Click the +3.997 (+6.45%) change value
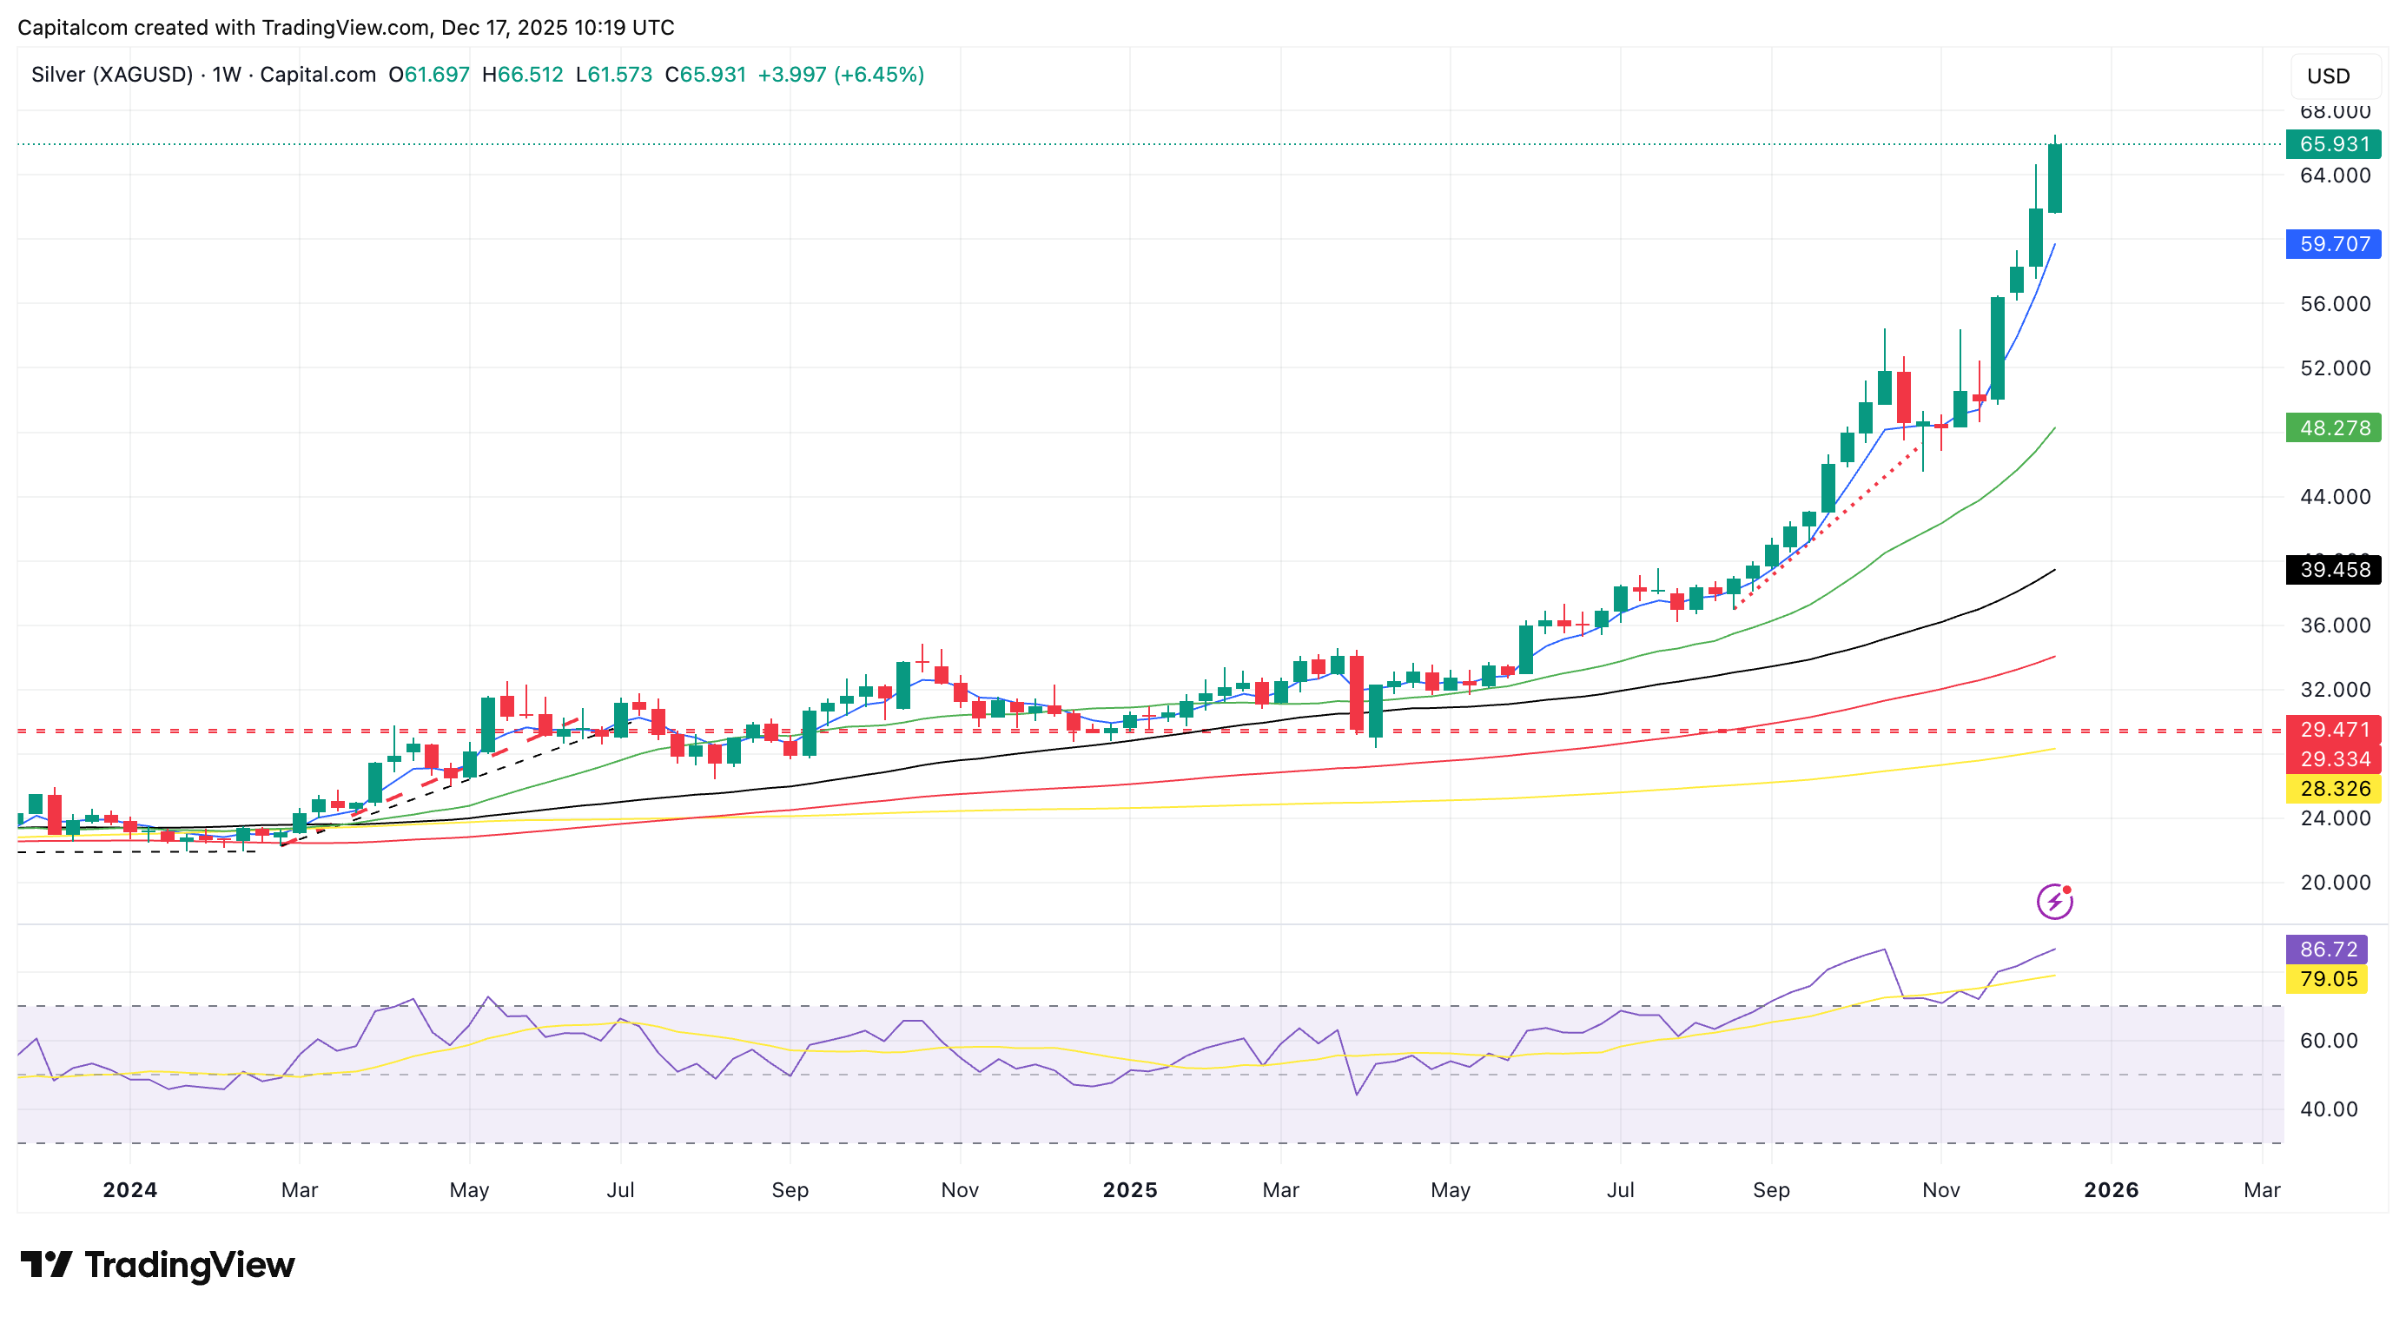Viewport: 2406px width, 1317px height. tap(841, 75)
